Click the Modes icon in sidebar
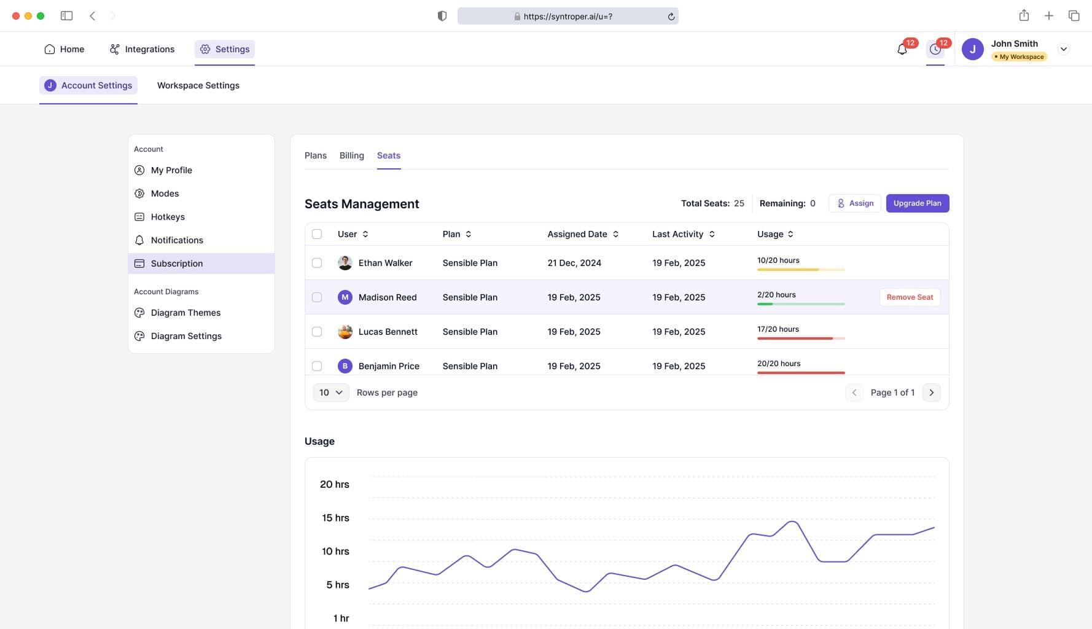The width and height of the screenshot is (1092, 629). click(x=139, y=193)
